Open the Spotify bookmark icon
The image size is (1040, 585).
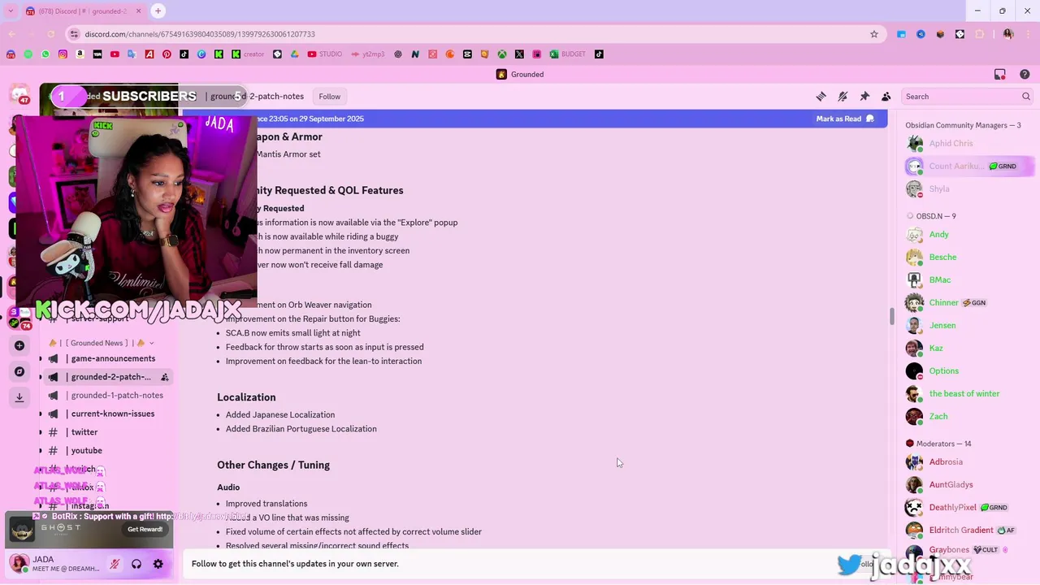click(x=28, y=54)
